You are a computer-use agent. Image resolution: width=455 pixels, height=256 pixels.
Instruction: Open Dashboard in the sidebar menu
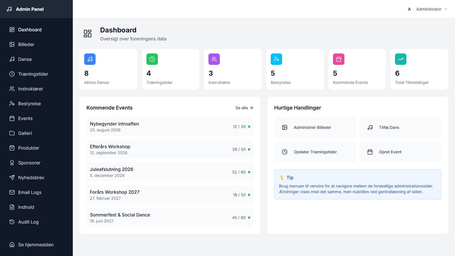click(x=36, y=30)
